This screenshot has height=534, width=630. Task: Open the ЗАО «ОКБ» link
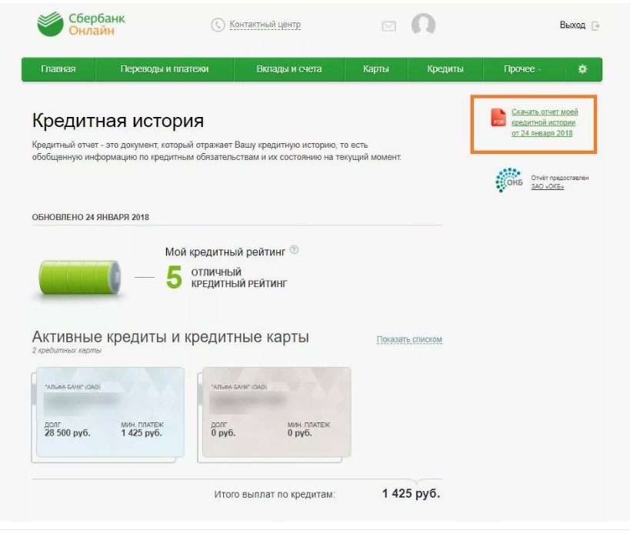(x=547, y=186)
